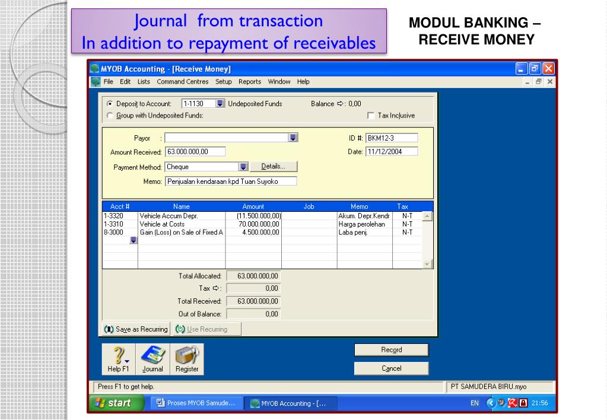Click memo cell Akum. Depr.Kendr

365,216
